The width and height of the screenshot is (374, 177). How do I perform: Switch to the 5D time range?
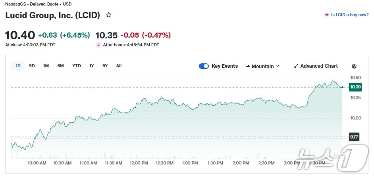(32, 66)
